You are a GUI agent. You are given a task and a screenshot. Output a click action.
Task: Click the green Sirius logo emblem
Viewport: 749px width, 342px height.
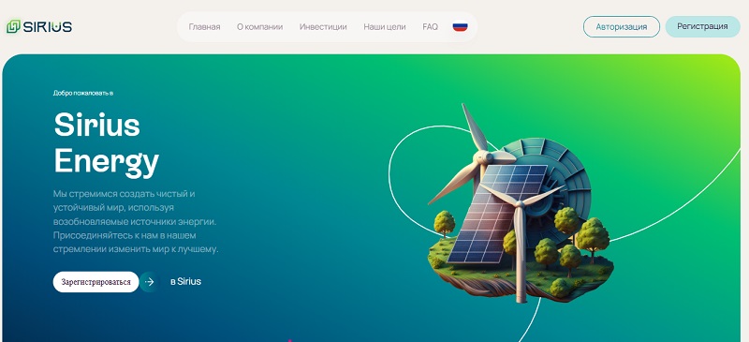coord(13,27)
